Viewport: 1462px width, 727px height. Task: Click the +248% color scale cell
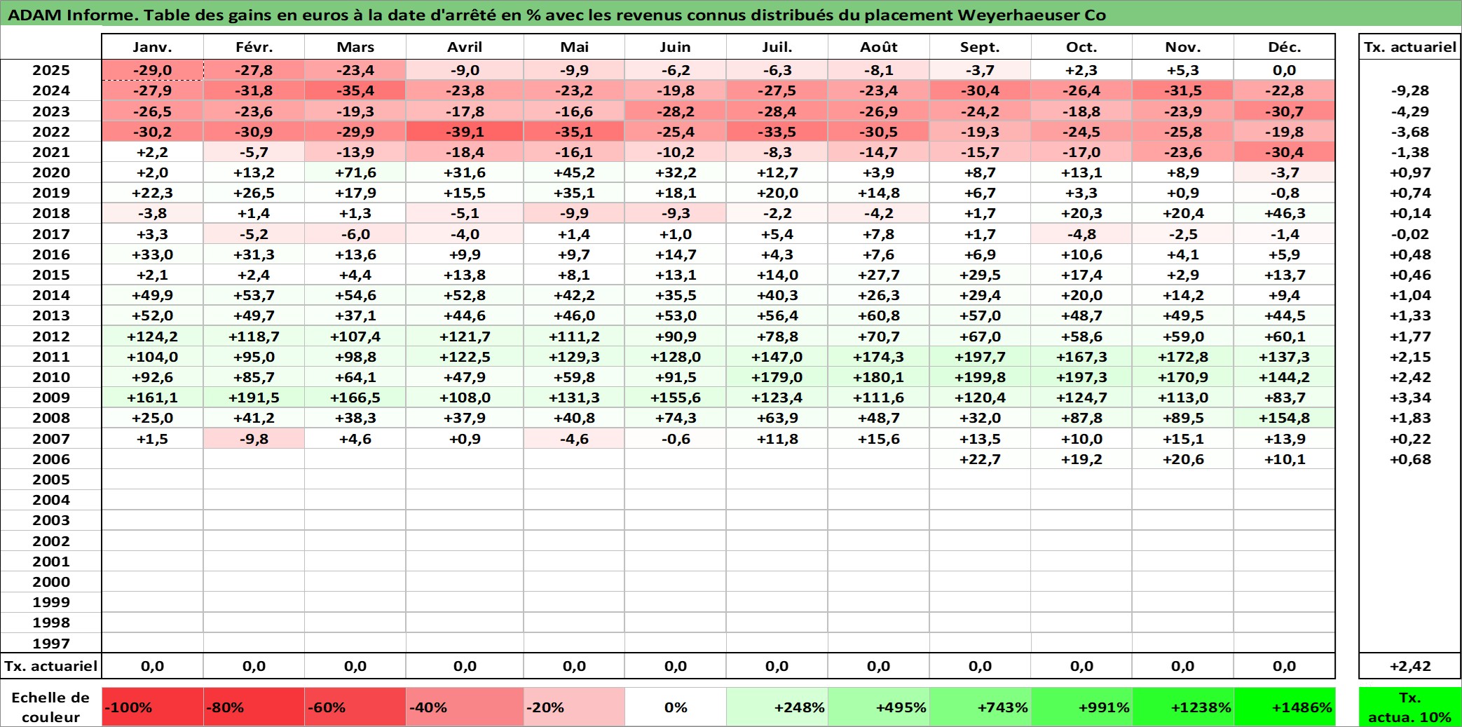777,707
